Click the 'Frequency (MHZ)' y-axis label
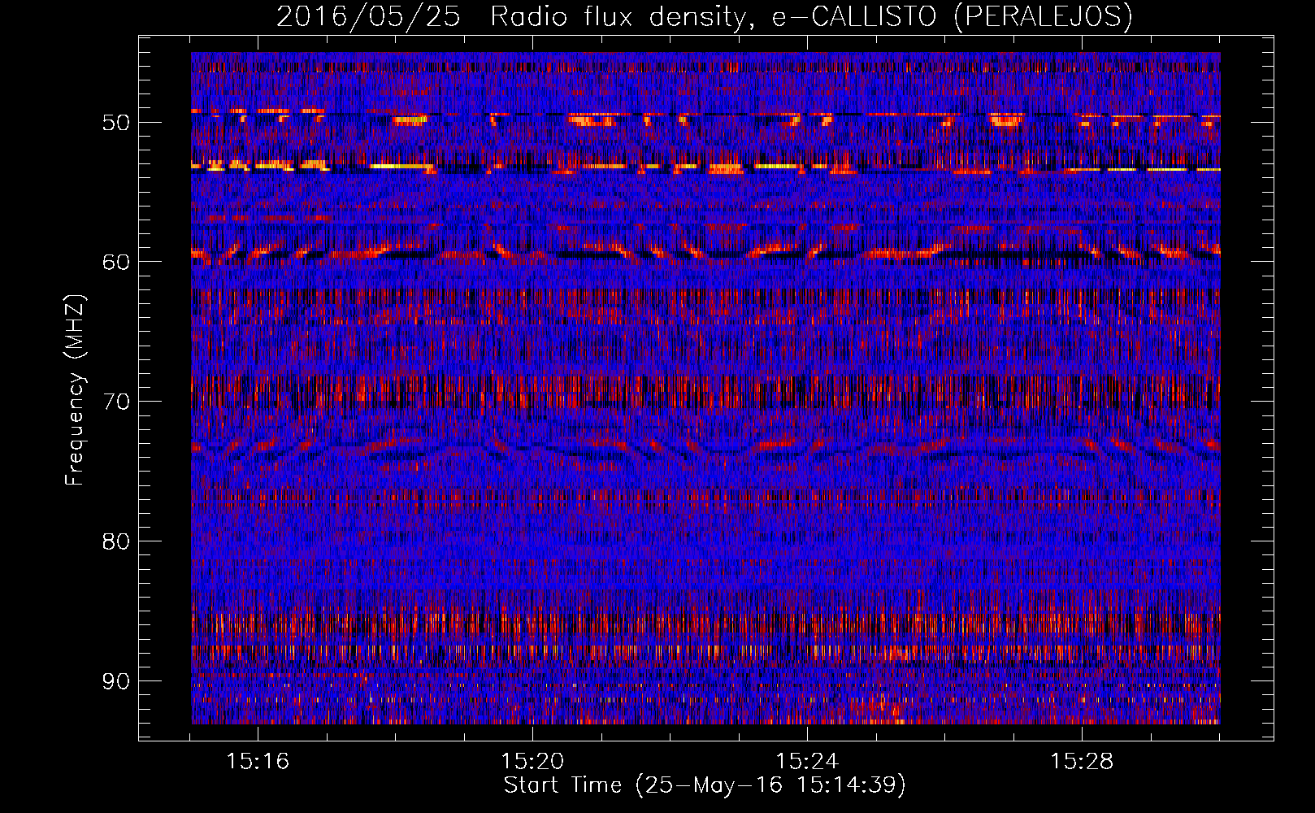Screen dimensions: 1315x813 tap(75, 389)
